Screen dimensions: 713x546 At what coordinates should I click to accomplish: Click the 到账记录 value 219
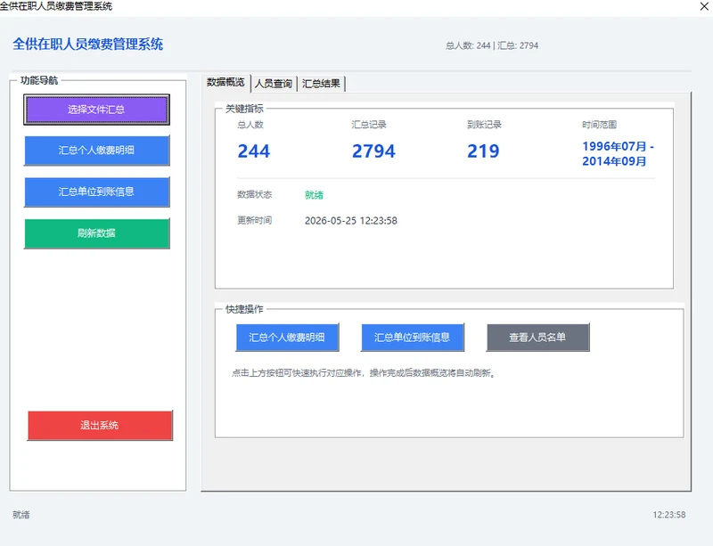click(483, 151)
